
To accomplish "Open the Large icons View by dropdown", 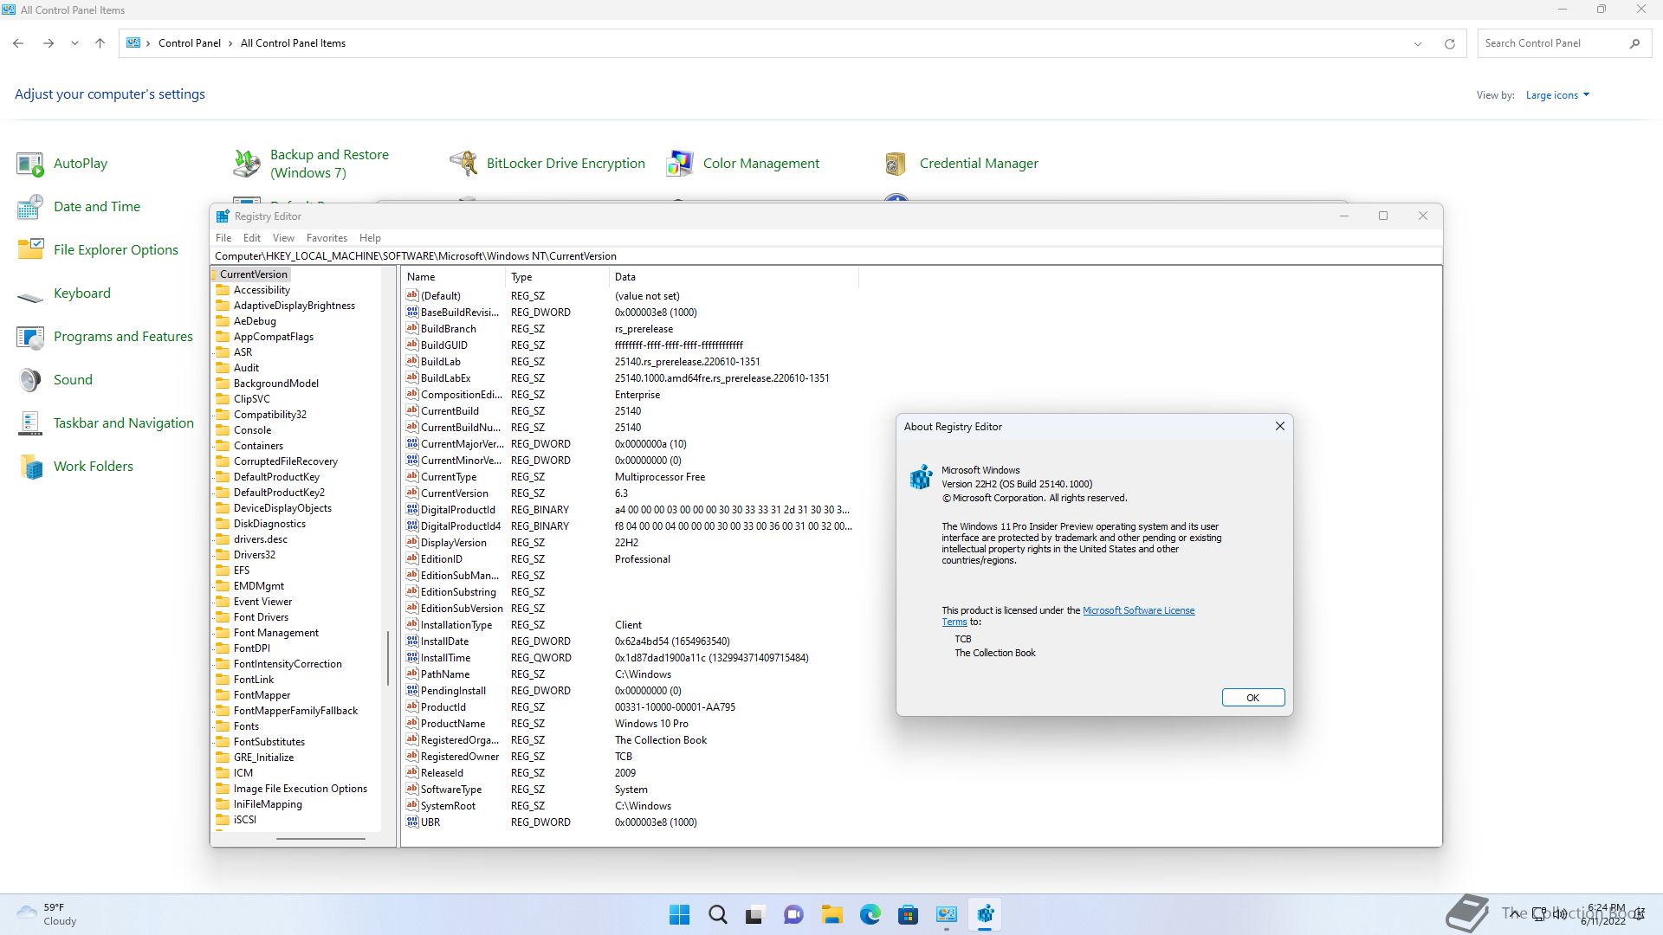I will click(1557, 95).
